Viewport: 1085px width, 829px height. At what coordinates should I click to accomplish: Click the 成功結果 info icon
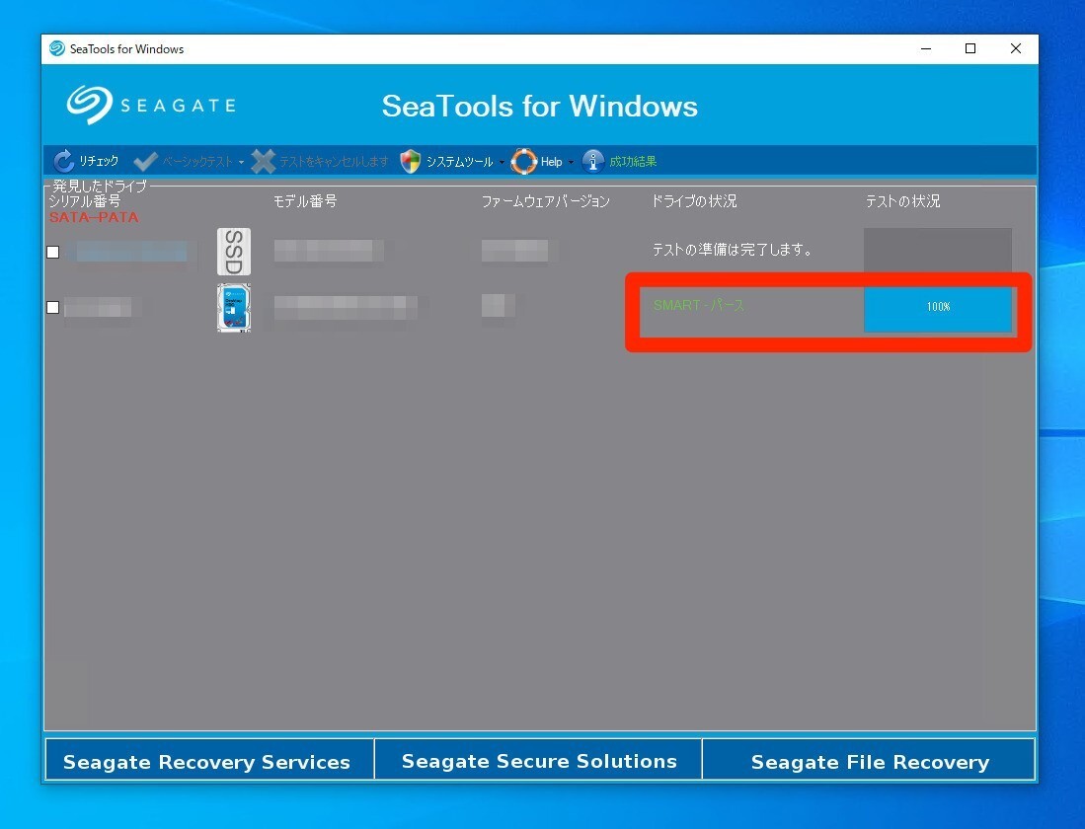pos(593,161)
